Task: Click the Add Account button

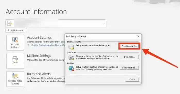Action: (15, 30)
